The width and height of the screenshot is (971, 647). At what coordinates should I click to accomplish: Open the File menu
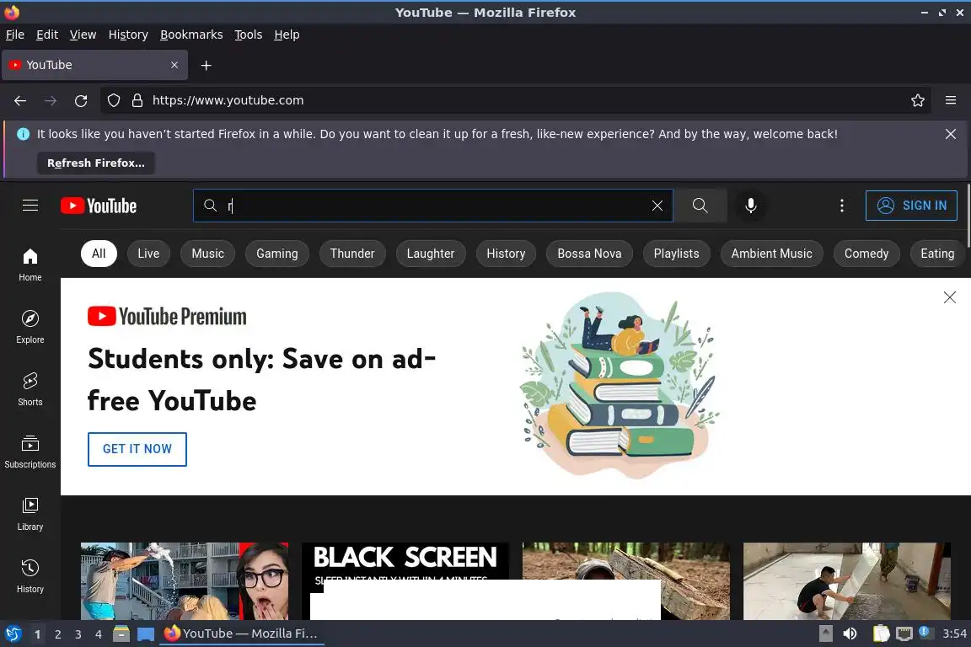coord(15,35)
